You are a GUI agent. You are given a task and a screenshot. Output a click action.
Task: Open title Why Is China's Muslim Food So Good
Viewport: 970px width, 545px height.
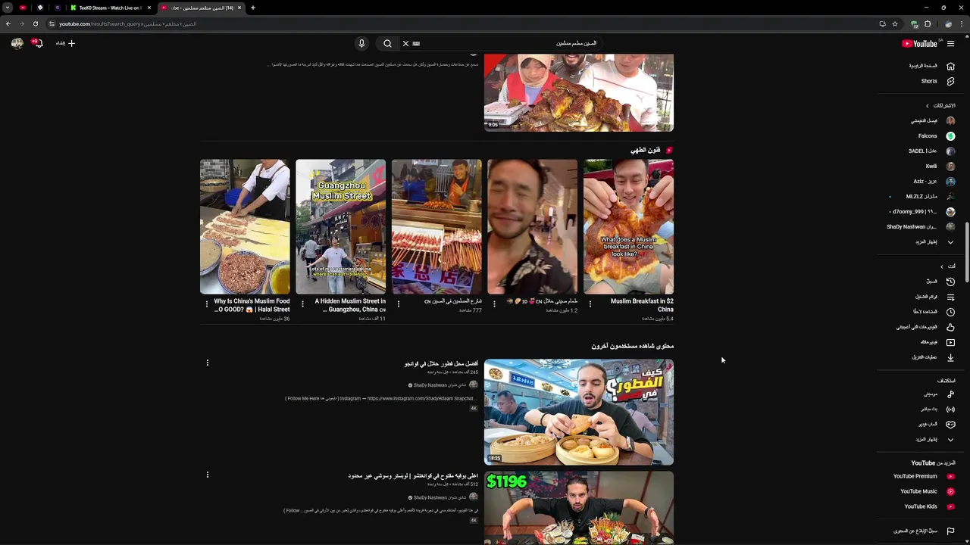252,305
